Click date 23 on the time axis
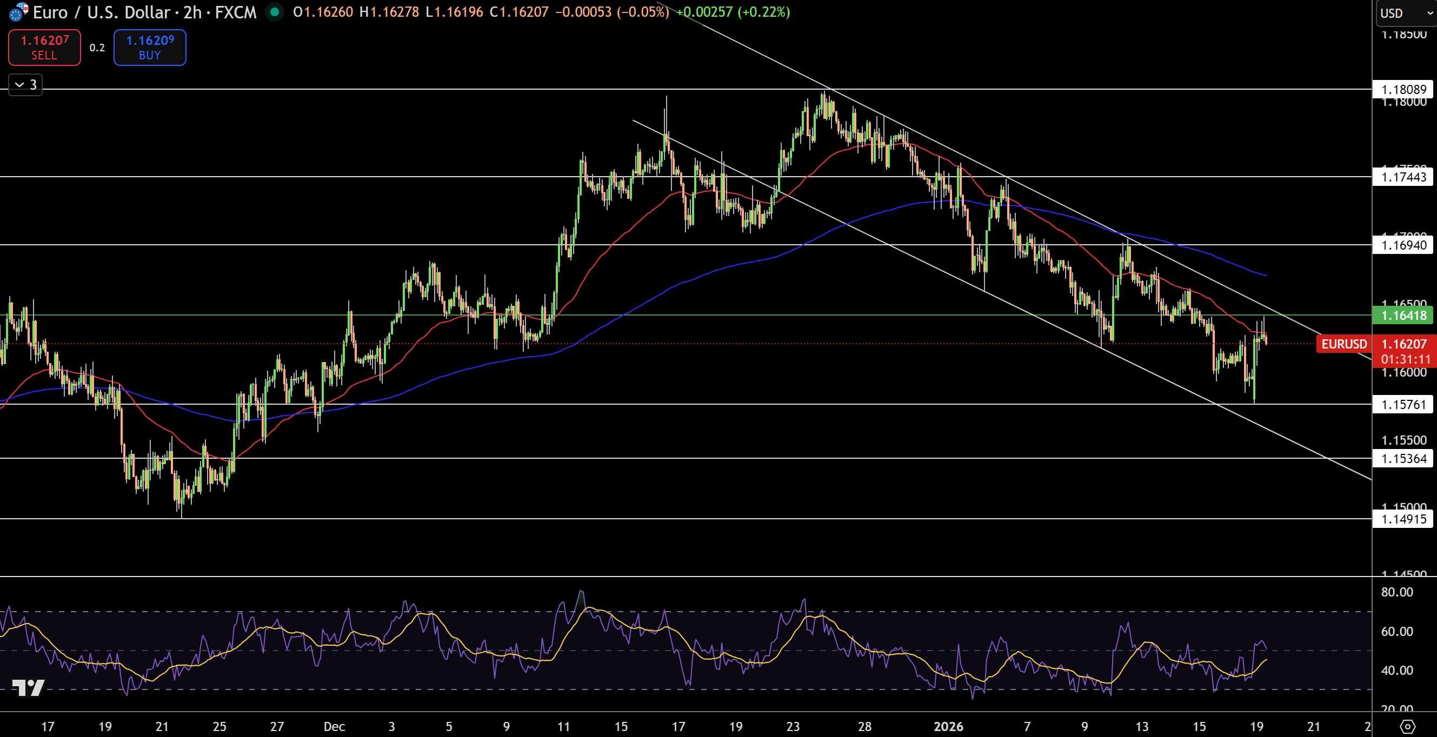 click(x=793, y=726)
